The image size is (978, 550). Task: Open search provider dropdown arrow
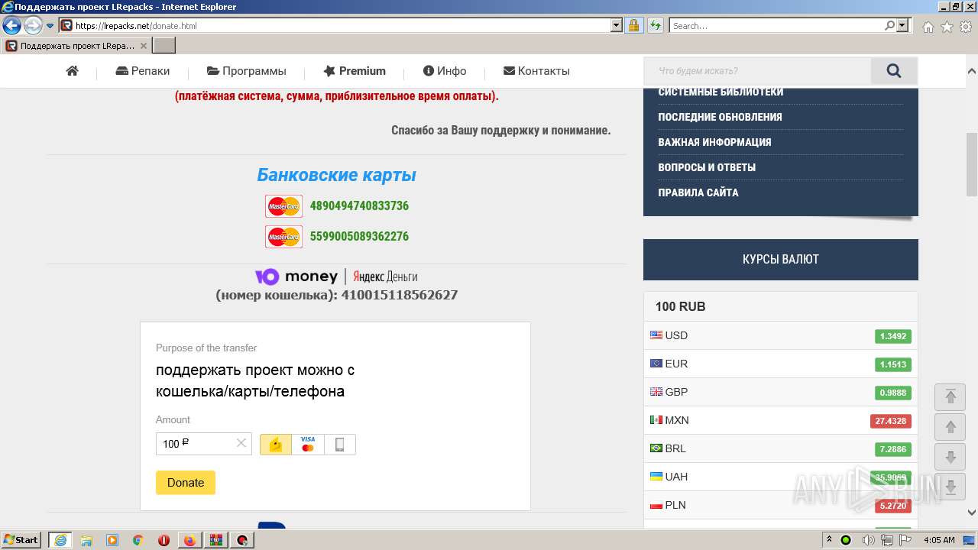[903, 26]
